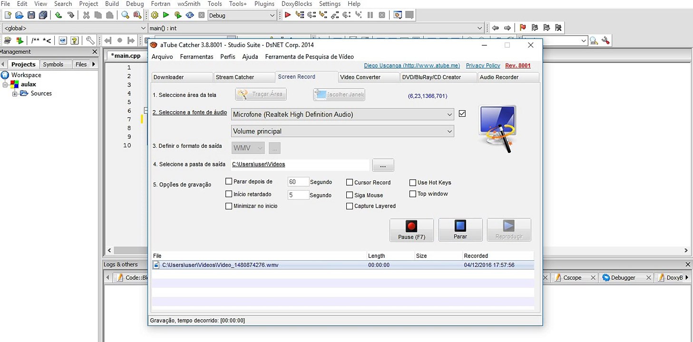Toggle bookmark with the red flag icon

coord(523,28)
